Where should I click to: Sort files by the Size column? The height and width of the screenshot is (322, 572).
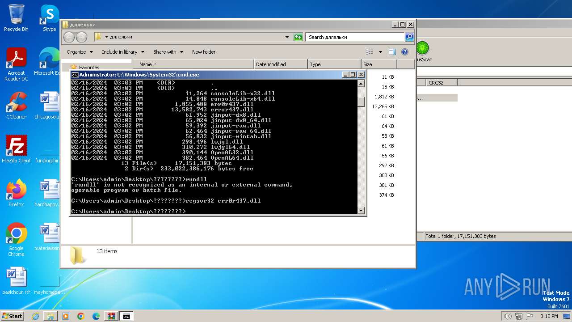(379, 64)
